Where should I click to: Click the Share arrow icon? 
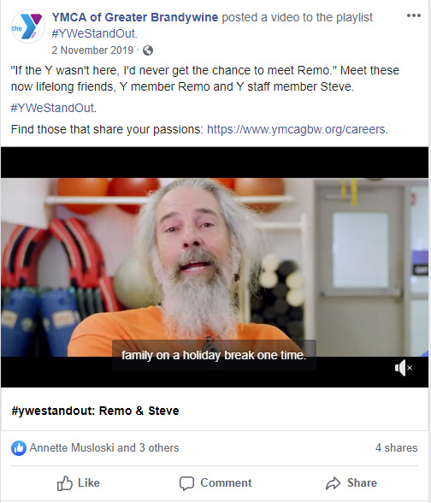333,483
